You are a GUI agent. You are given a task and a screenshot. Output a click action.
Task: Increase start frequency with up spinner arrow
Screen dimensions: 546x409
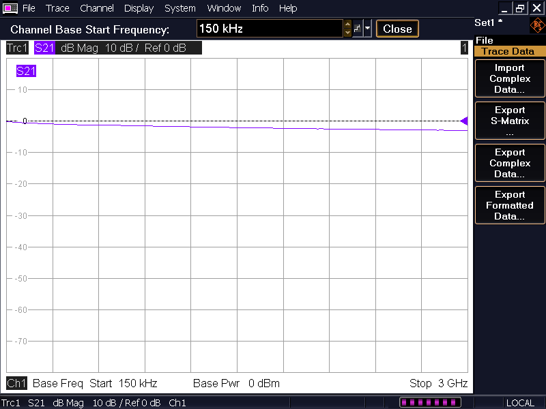tap(347, 25)
